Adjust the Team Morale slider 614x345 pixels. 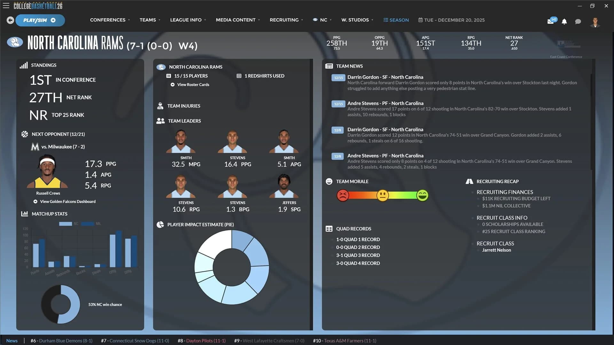click(382, 195)
